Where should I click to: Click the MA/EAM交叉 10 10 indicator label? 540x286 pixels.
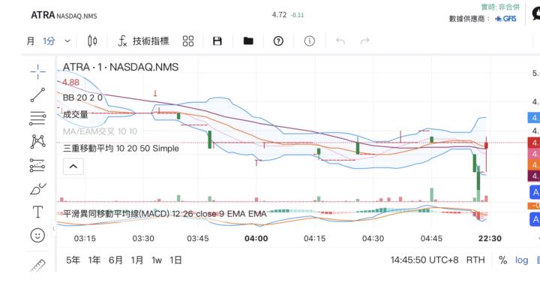[100, 131]
